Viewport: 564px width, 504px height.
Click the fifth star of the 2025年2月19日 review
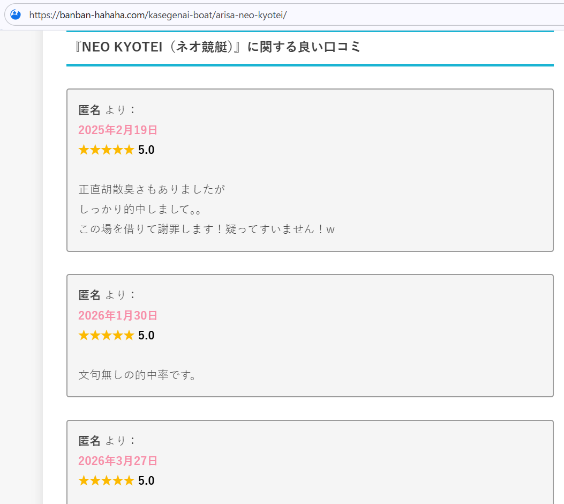(x=129, y=150)
